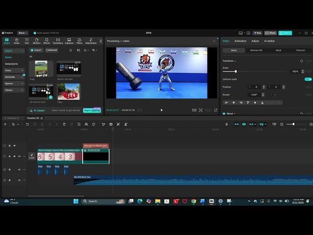Mute the beep audio track
The height and width of the screenshot is (235, 313).
tap(20, 170)
